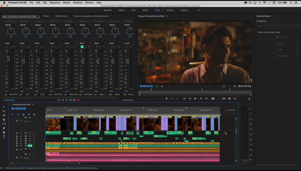This screenshot has height=171, width=301.
Task: Click the audio mixer record button
Action: (78, 100)
